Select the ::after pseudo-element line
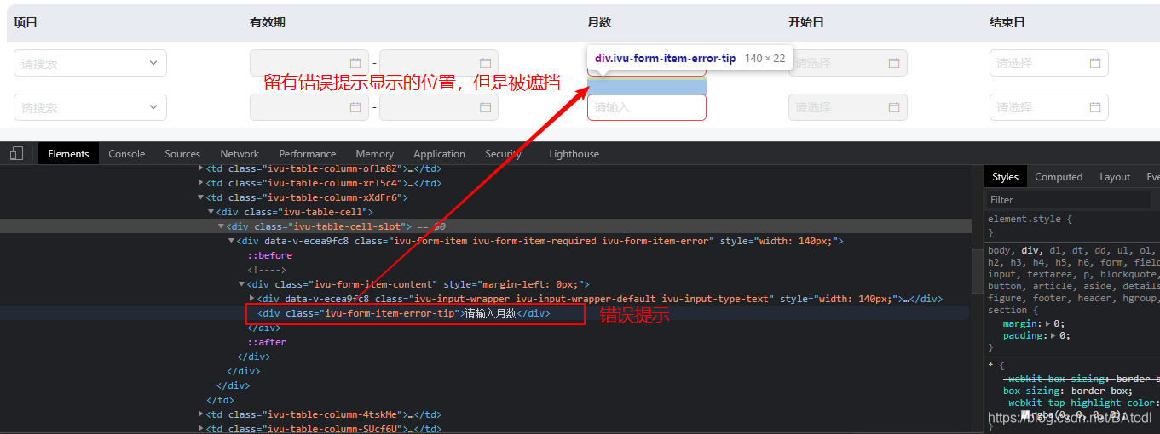The width and height of the screenshot is (1160, 434). pos(267,342)
